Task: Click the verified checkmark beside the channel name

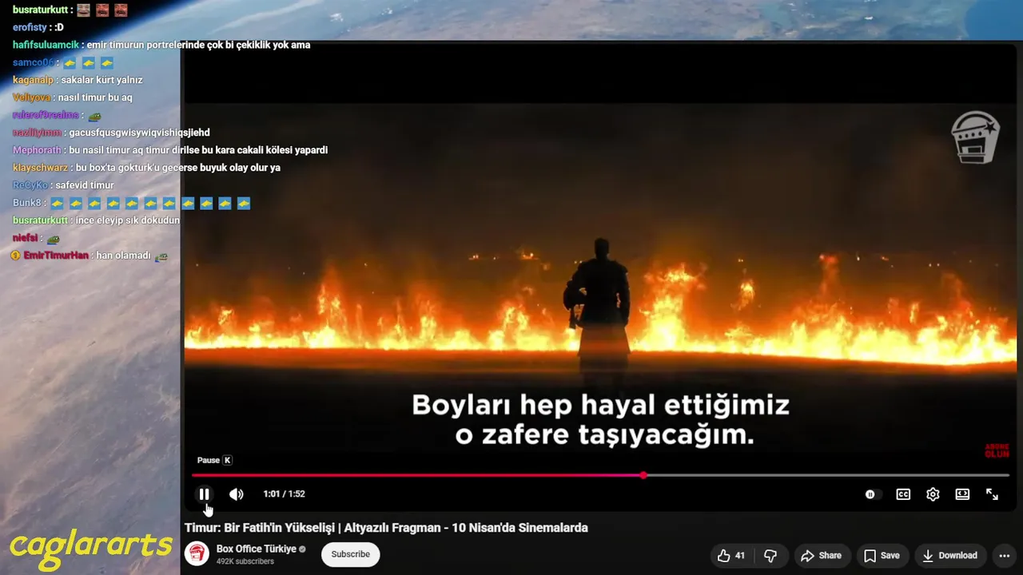Action: pyautogui.click(x=302, y=549)
